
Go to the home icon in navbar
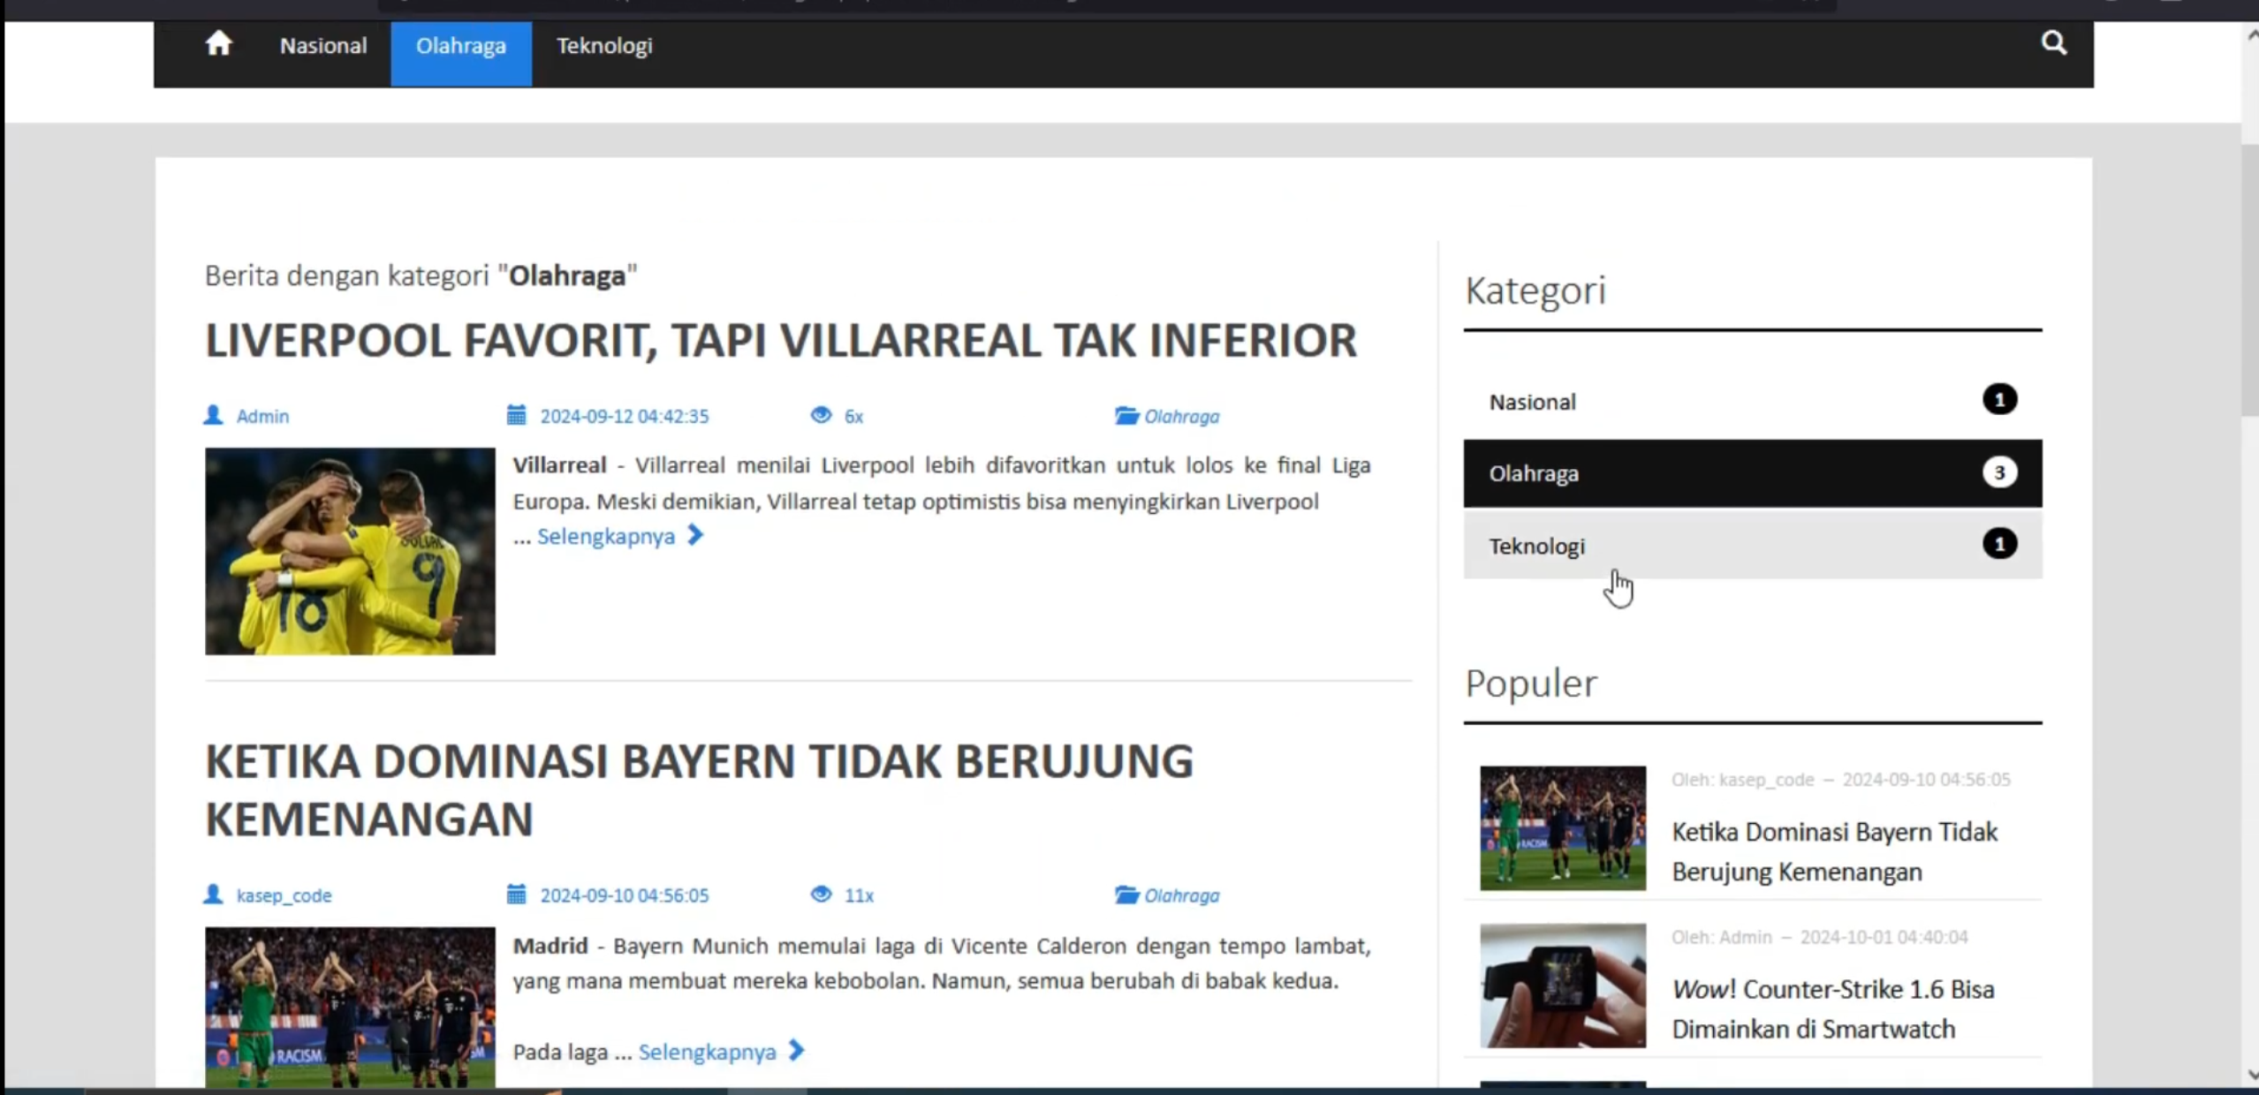218,44
